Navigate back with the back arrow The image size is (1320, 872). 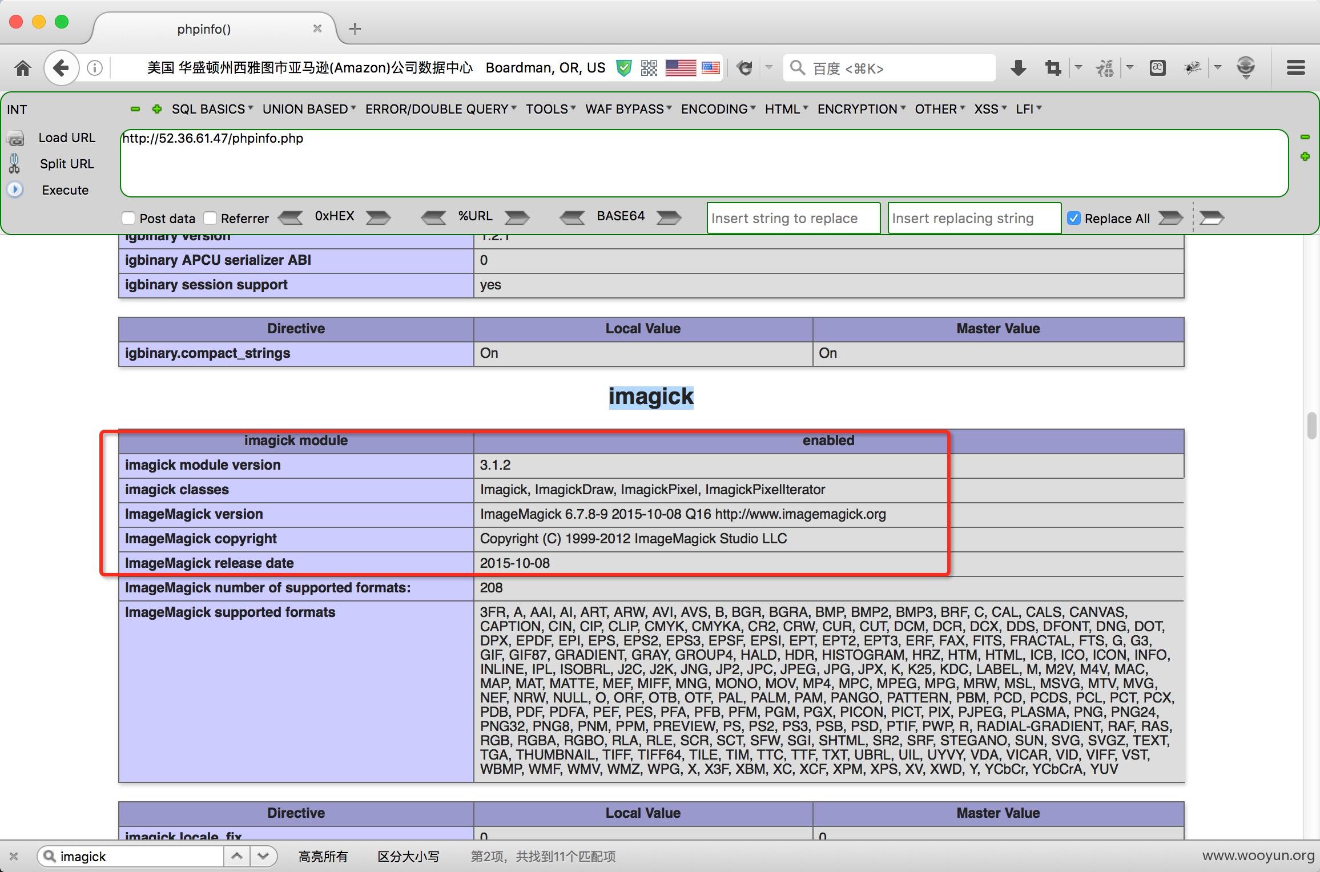click(61, 68)
